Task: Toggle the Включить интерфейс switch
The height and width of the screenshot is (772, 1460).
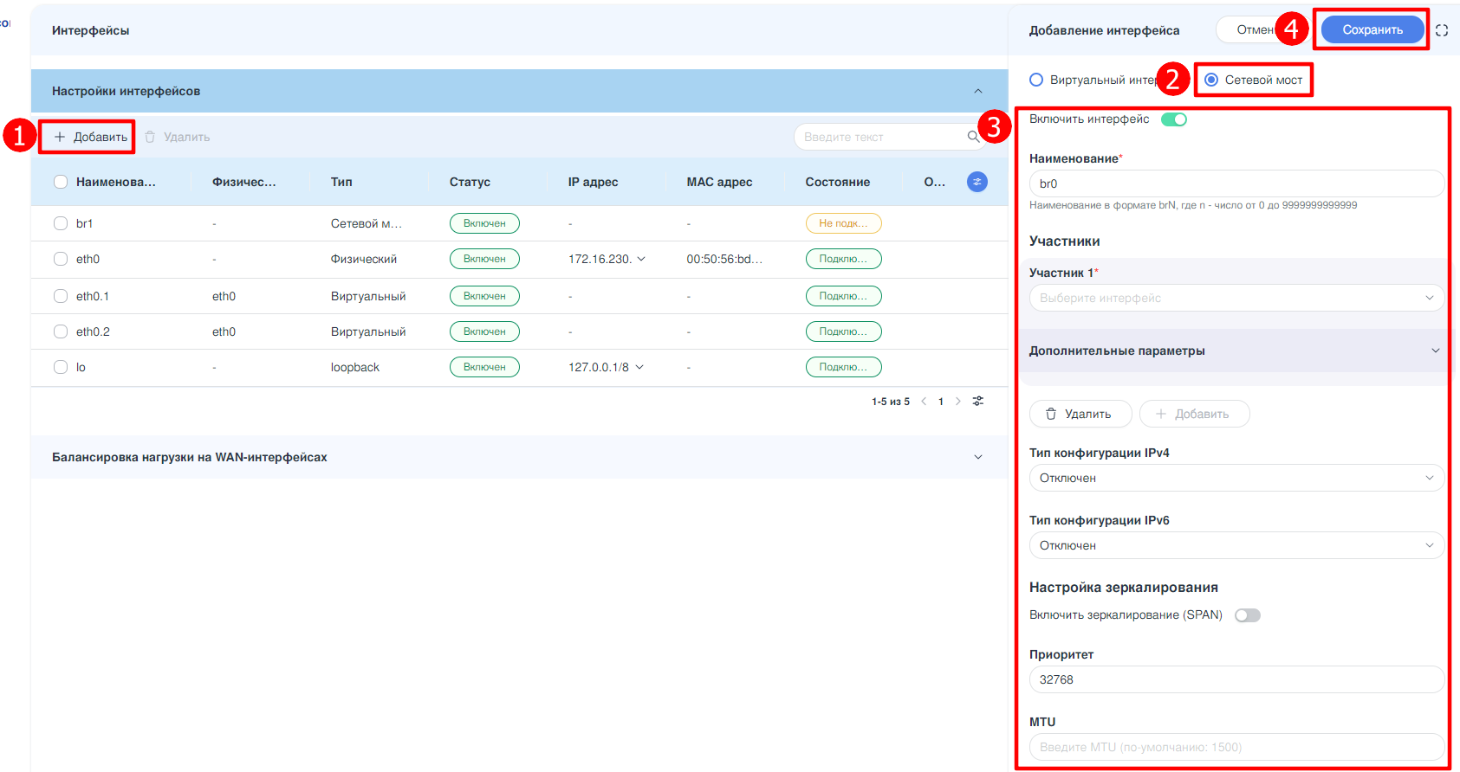Action: [x=1174, y=119]
